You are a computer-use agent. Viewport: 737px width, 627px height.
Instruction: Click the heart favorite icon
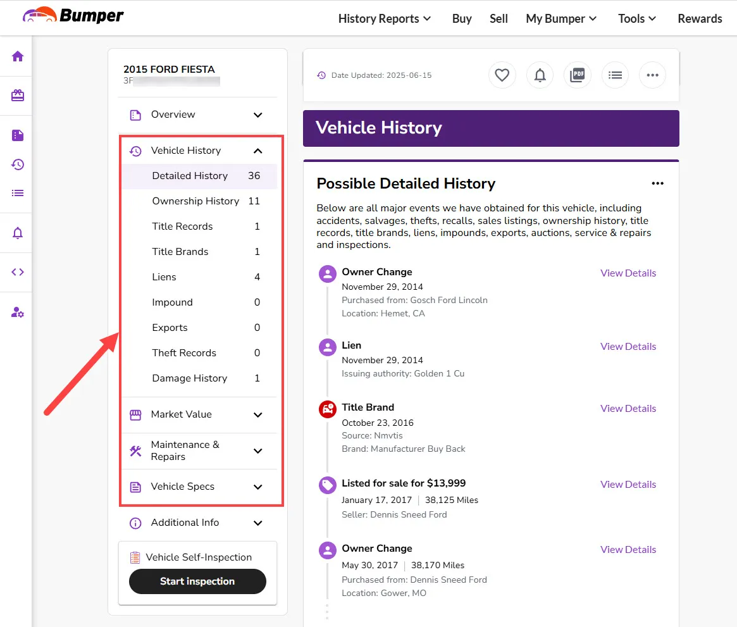click(x=502, y=75)
